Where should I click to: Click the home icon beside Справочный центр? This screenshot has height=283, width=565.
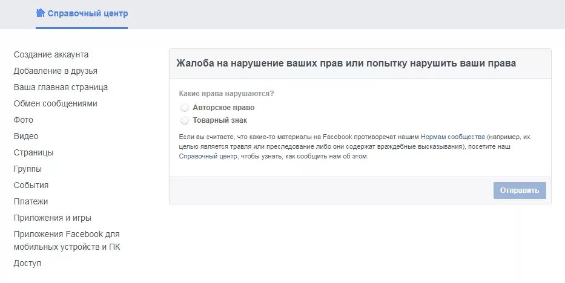pos(41,13)
